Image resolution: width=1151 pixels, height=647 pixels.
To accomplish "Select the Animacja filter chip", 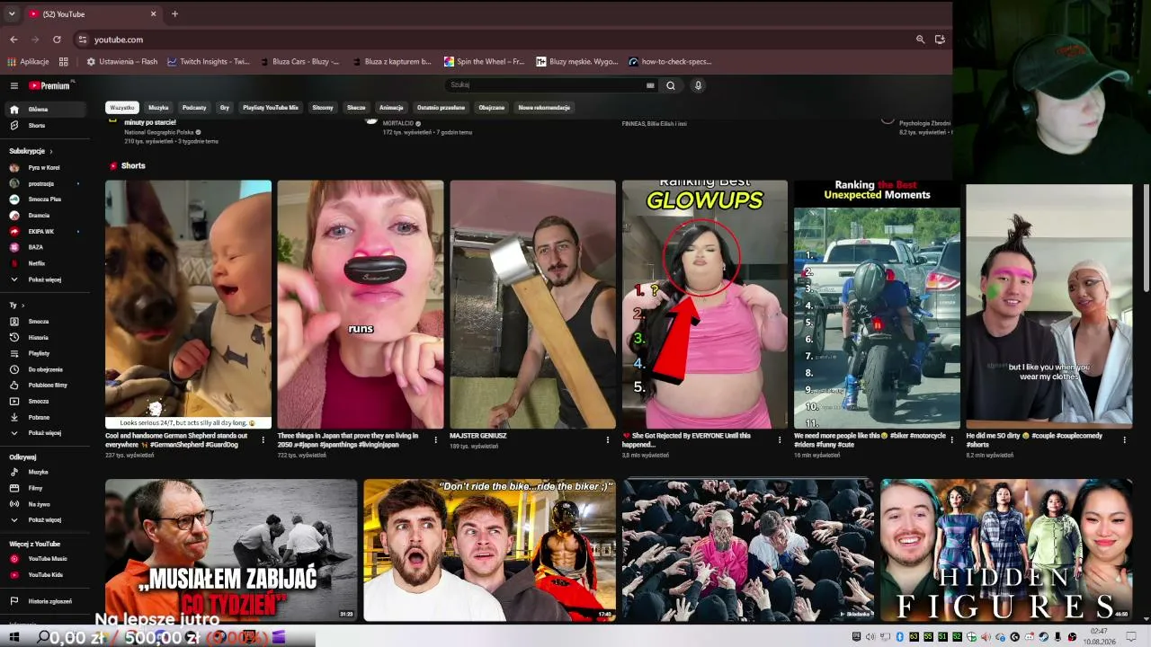I will [x=391, y=108].
